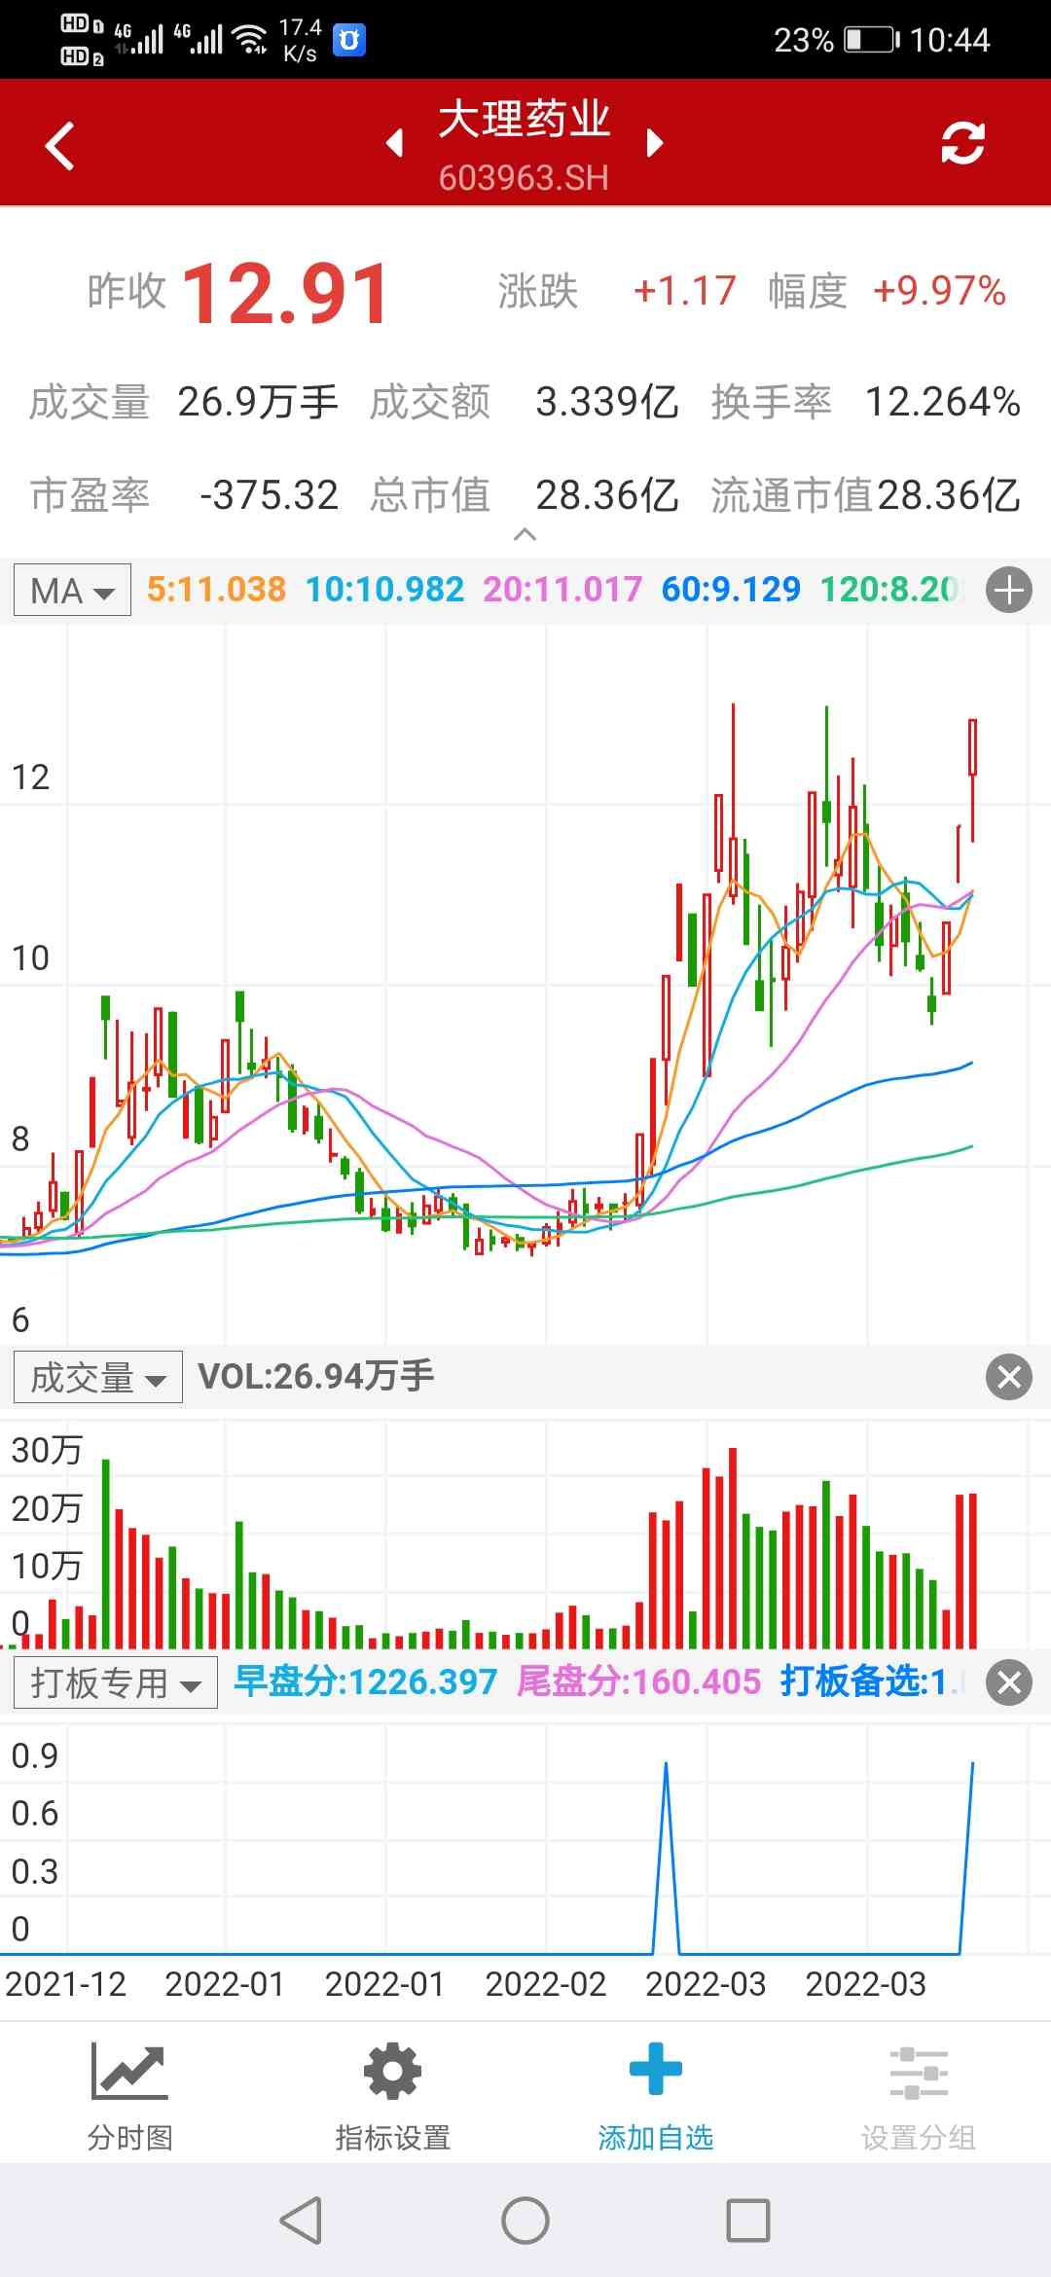
Task: Close the 打板专用 indicator panel
Action: 1008,1682
